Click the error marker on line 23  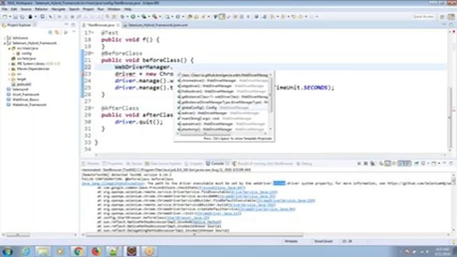(x=83, y=74)
